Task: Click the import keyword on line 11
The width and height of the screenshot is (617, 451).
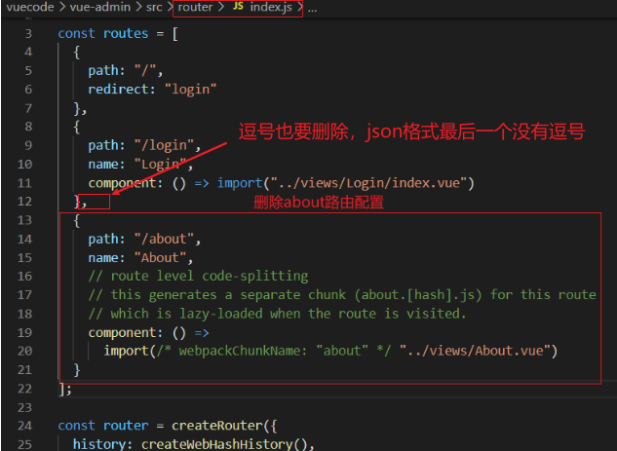Action: tap(240, 183)
